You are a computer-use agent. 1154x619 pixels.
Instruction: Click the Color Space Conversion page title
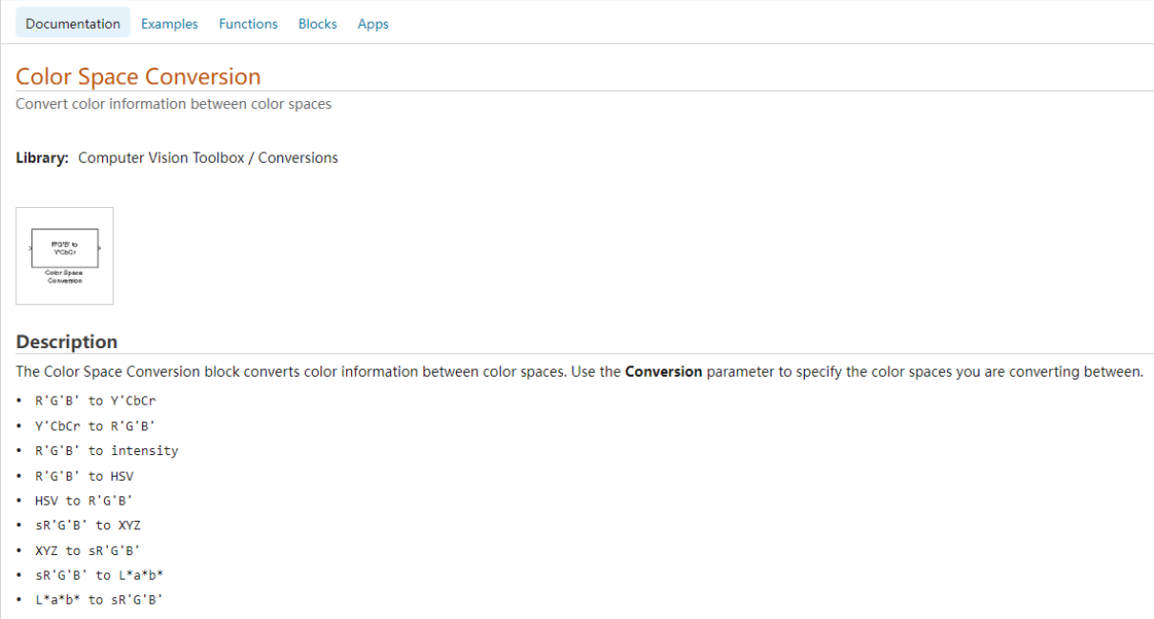pos(138,76)
